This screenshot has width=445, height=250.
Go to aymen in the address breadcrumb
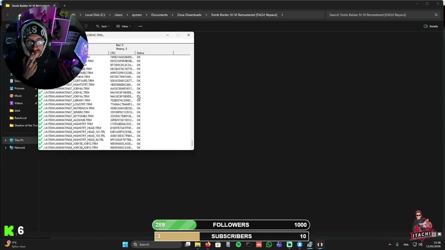click(x=137, y=15)
